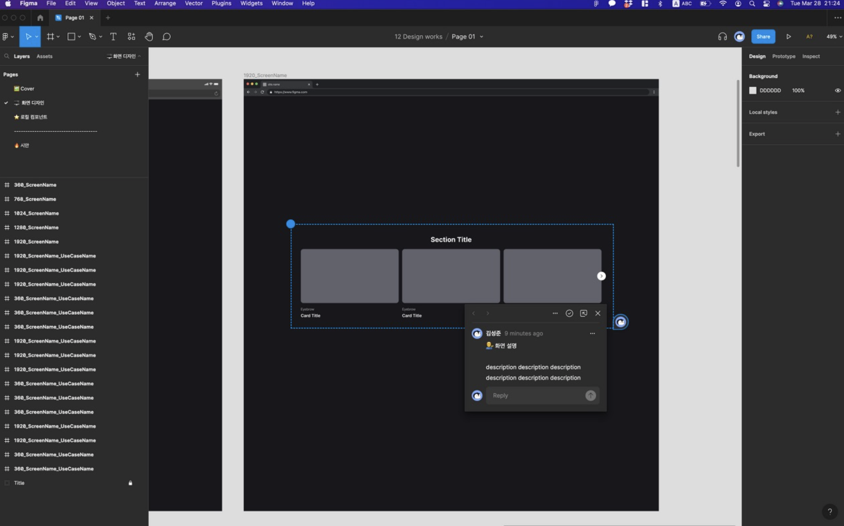Screen dimensions: 844x526
Task: Present prototype with the play button
Action: point(788,37)
